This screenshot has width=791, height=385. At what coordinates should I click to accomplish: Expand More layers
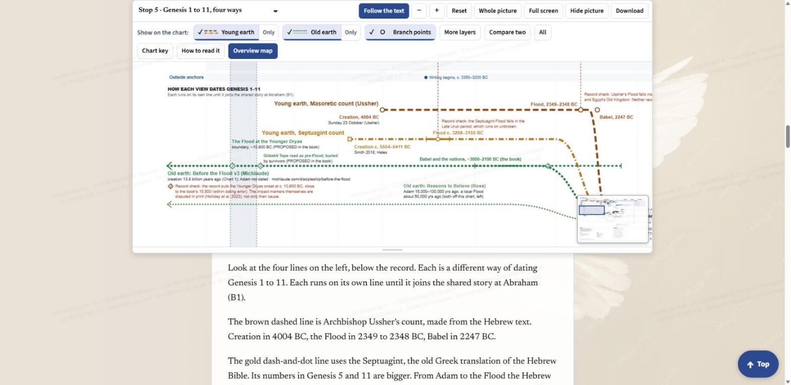pos(460,32)
